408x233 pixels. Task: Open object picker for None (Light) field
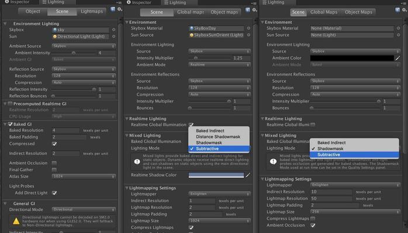tap(399, 35)
